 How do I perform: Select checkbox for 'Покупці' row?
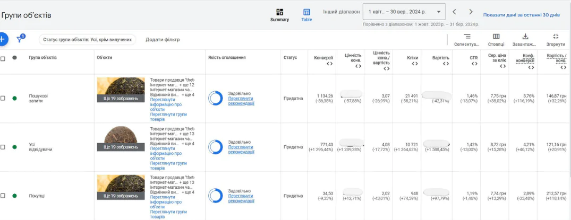point(3,196)
